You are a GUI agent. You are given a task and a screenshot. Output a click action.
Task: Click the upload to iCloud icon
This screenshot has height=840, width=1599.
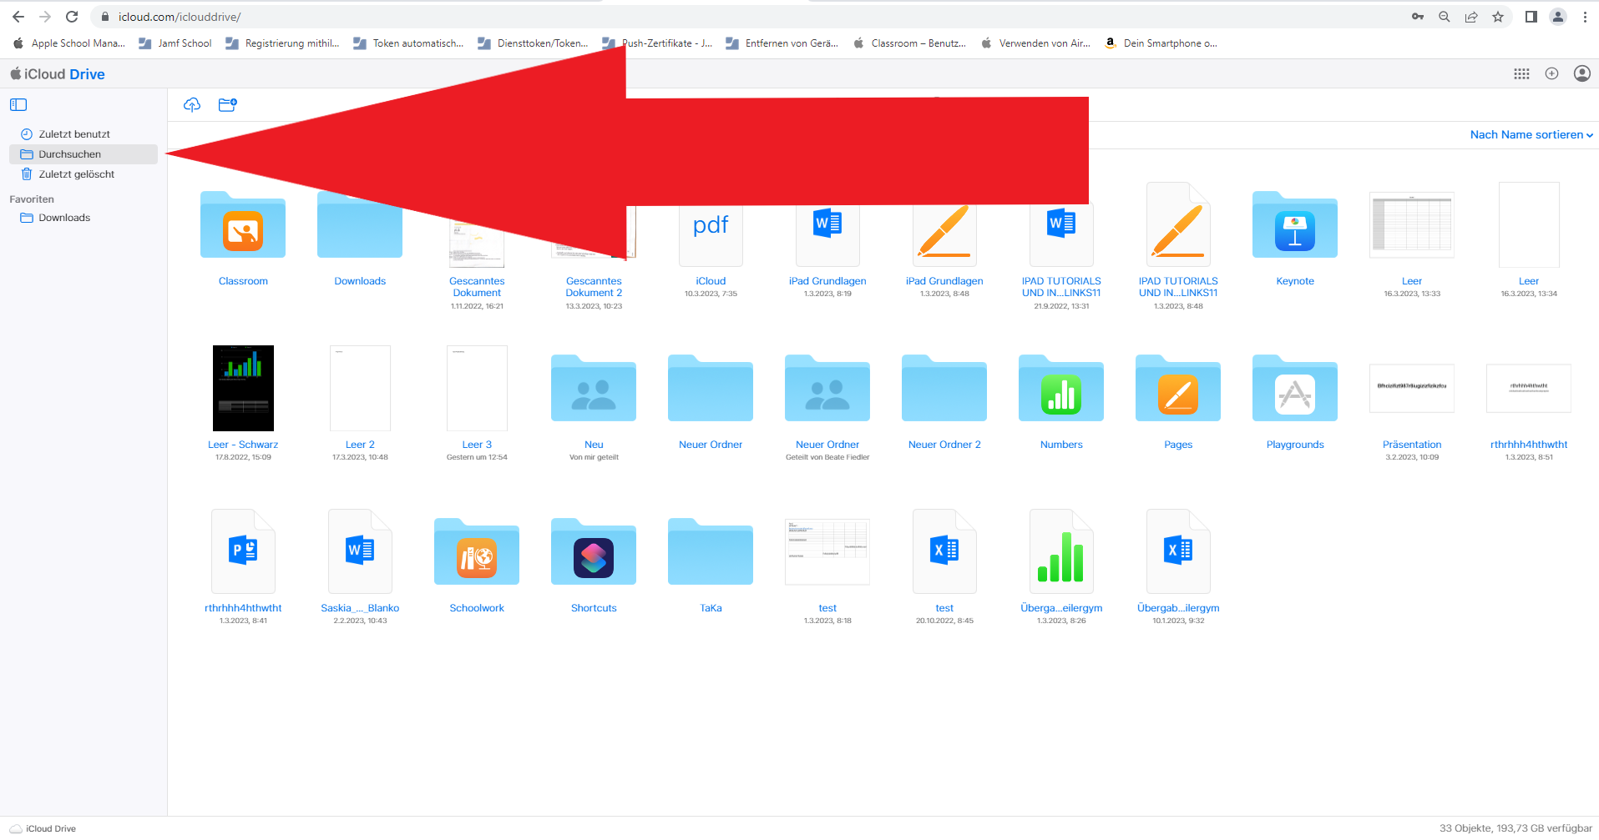(x=192, y=104)
